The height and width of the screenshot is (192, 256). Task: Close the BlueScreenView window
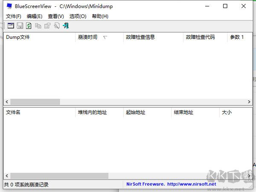244,6
